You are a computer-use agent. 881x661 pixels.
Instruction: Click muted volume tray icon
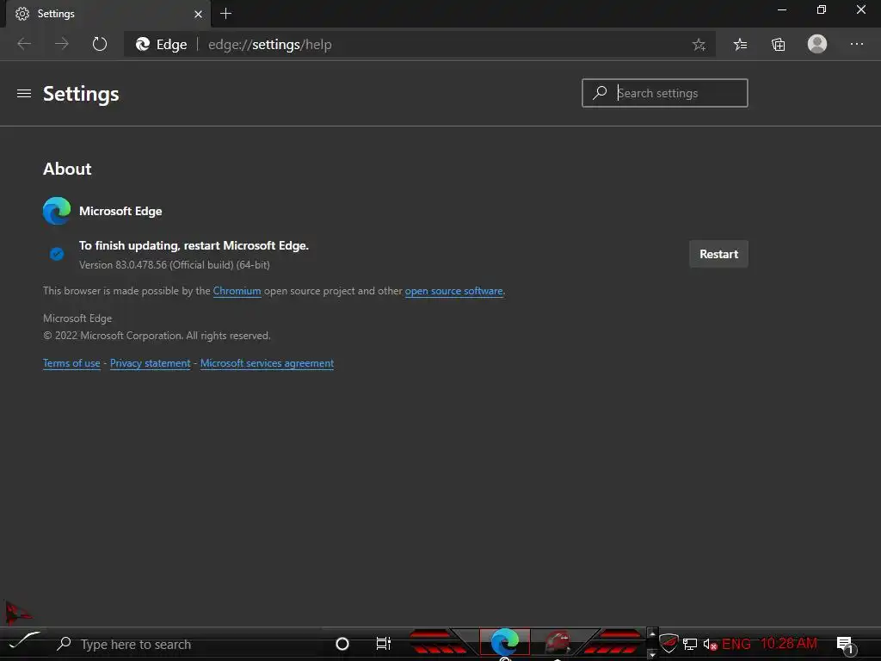click(x=710, y=645)
